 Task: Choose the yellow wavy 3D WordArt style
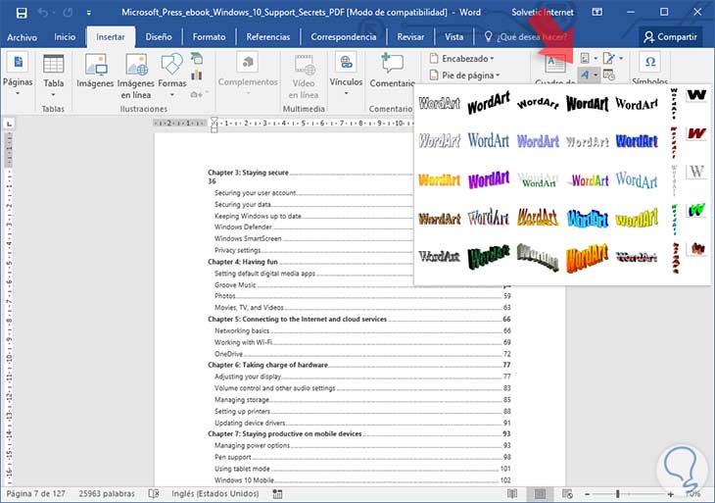point(637,219)
